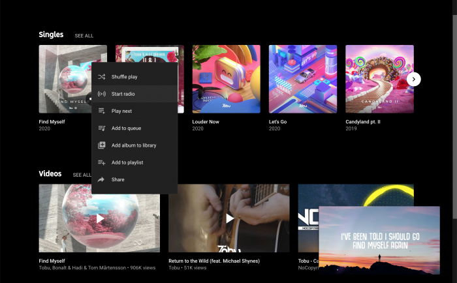Image resolution: width=457 pixels, height=283 pixels.
Task: Open SEE ALL next to Videos
Action: pyautogui.click(x=82, y=175)
